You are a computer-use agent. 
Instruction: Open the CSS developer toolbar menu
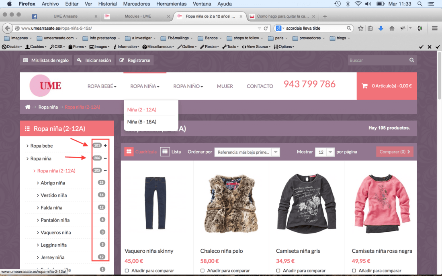57,47
